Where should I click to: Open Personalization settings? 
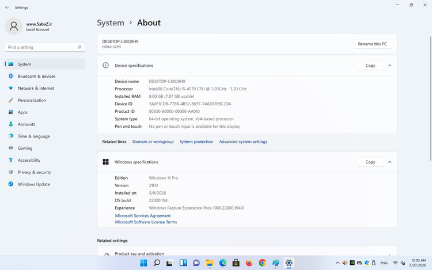coord(45,100)
